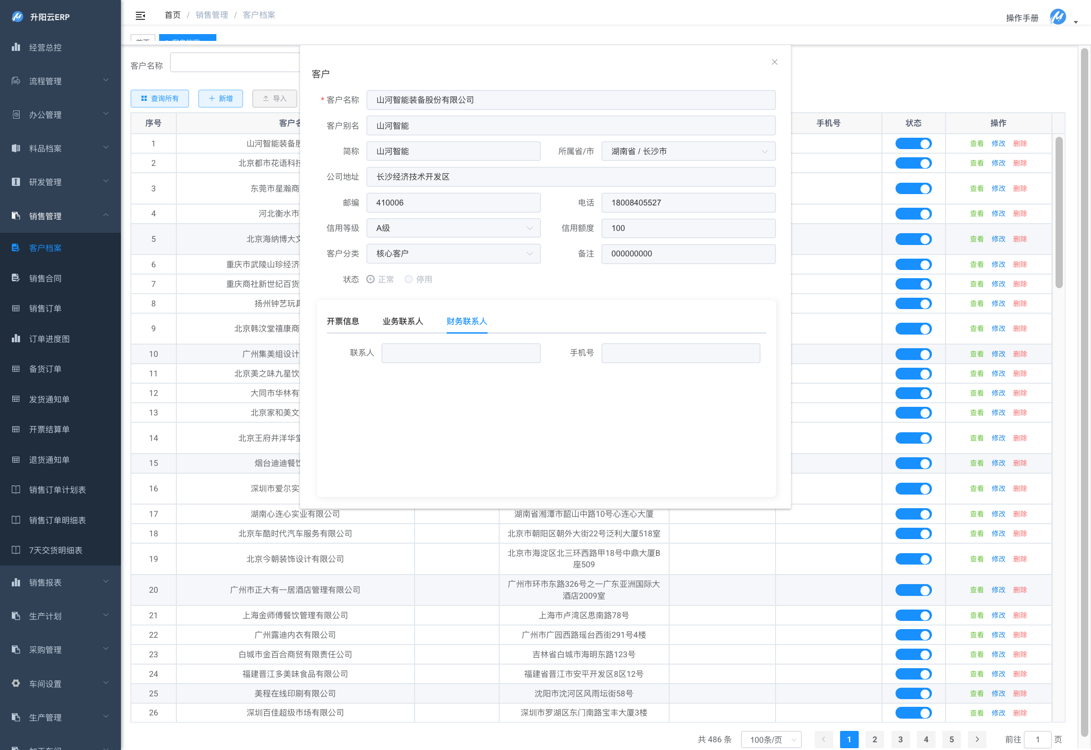Toggle status switch for row 1
This screenshot has height=750, width=1091.
[x=913, y=144]
